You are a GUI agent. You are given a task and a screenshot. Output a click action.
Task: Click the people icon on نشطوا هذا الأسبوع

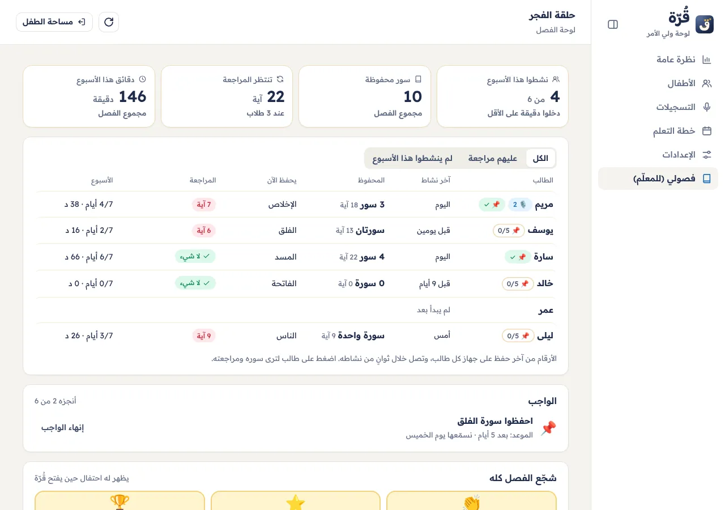[556, 80]
